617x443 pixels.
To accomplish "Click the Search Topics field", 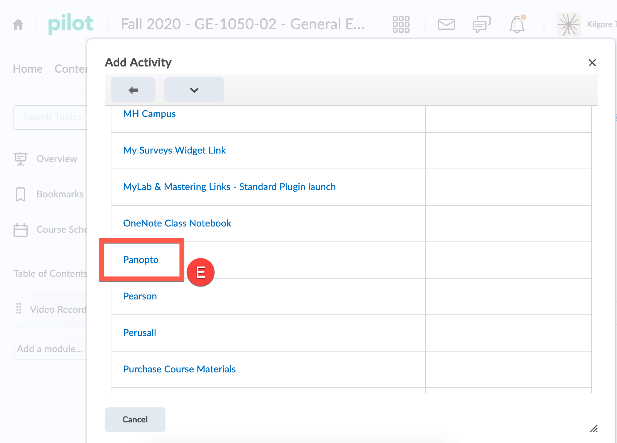I will 51,117.
